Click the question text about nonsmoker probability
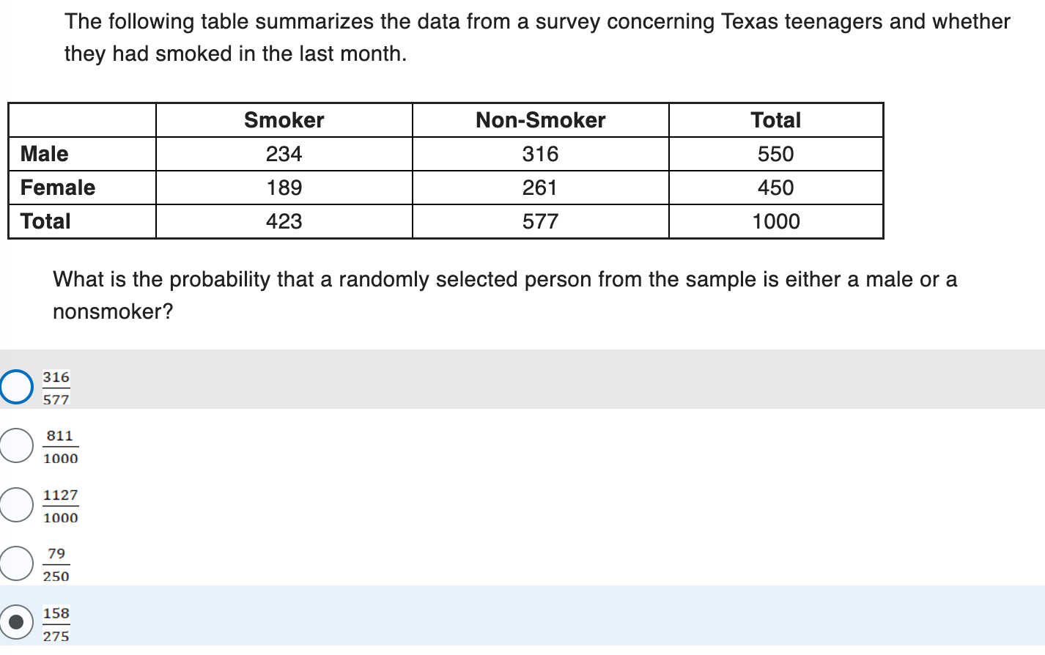 pyautogui.click(x=505, y=294)
